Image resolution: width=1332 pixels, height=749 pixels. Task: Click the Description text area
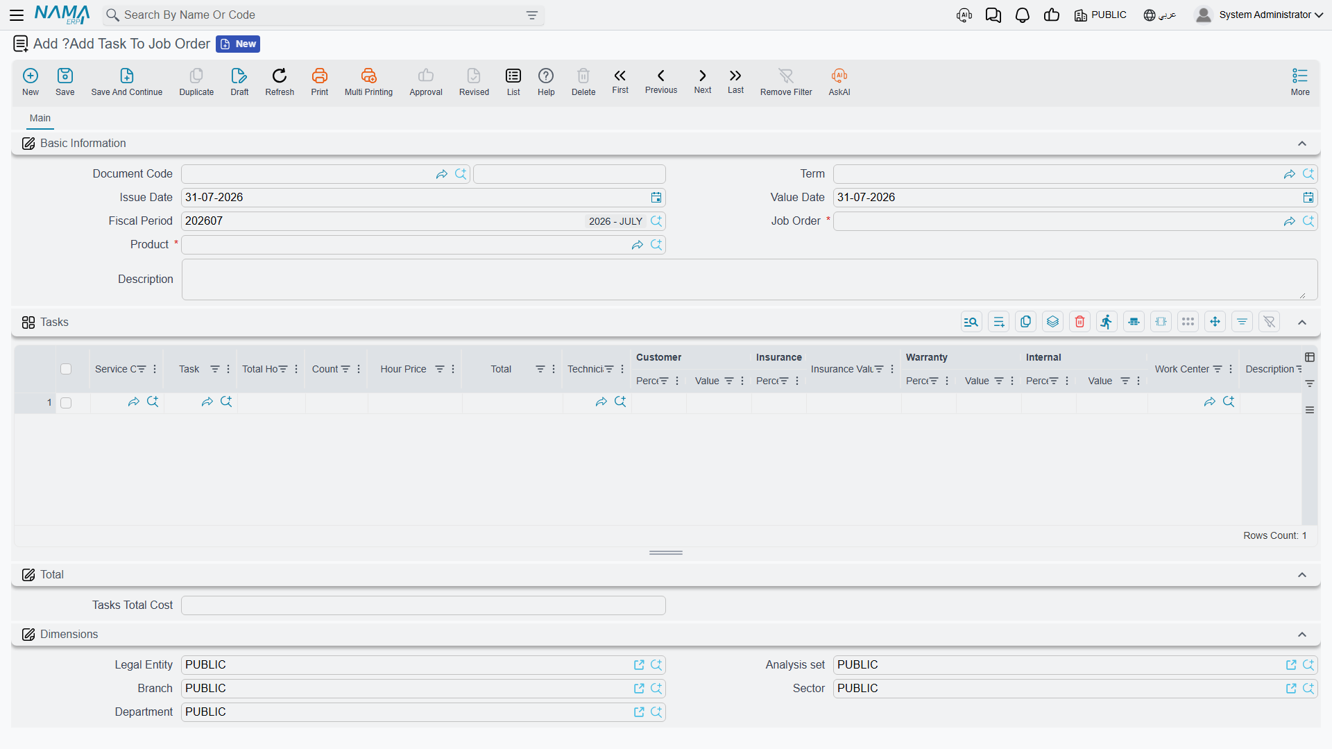coord(749,279)
